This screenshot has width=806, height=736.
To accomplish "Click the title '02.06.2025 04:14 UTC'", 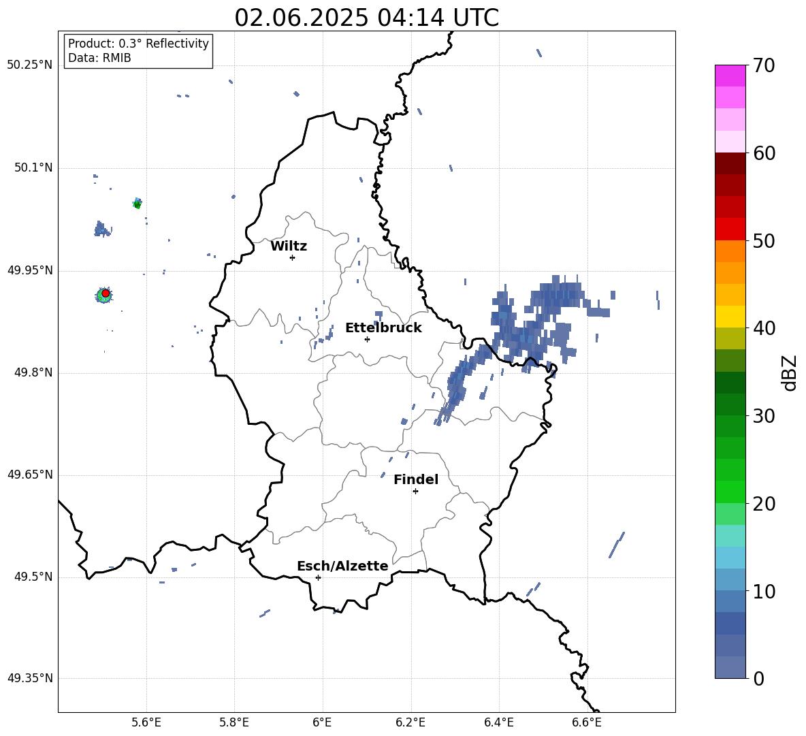I will (366, 18).
